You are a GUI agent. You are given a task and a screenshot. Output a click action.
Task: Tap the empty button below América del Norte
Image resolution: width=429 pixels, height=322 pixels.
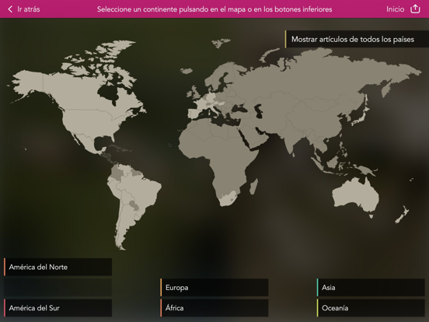click(x=58, y=288)
